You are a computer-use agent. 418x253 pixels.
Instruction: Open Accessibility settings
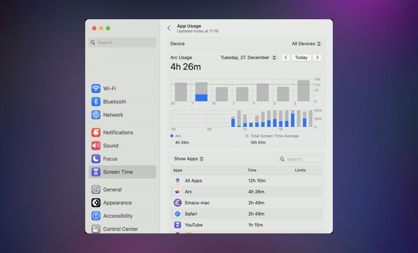[118, 216]
